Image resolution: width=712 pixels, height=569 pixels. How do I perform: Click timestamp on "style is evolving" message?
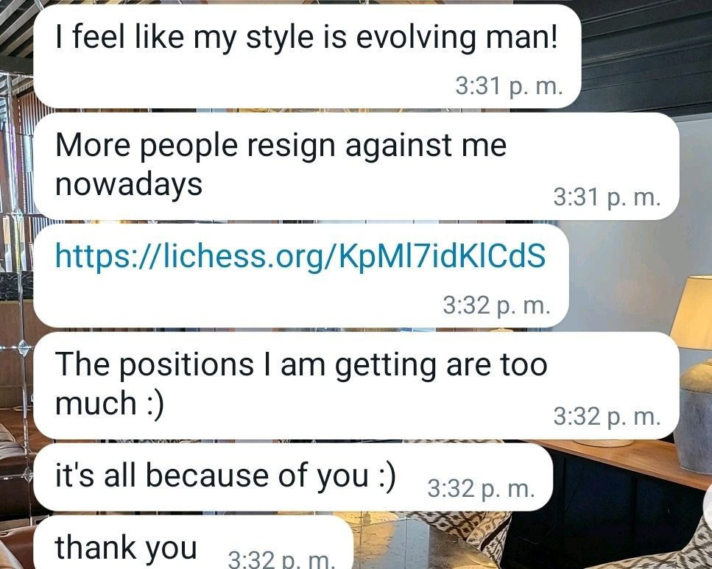point(509,86)
